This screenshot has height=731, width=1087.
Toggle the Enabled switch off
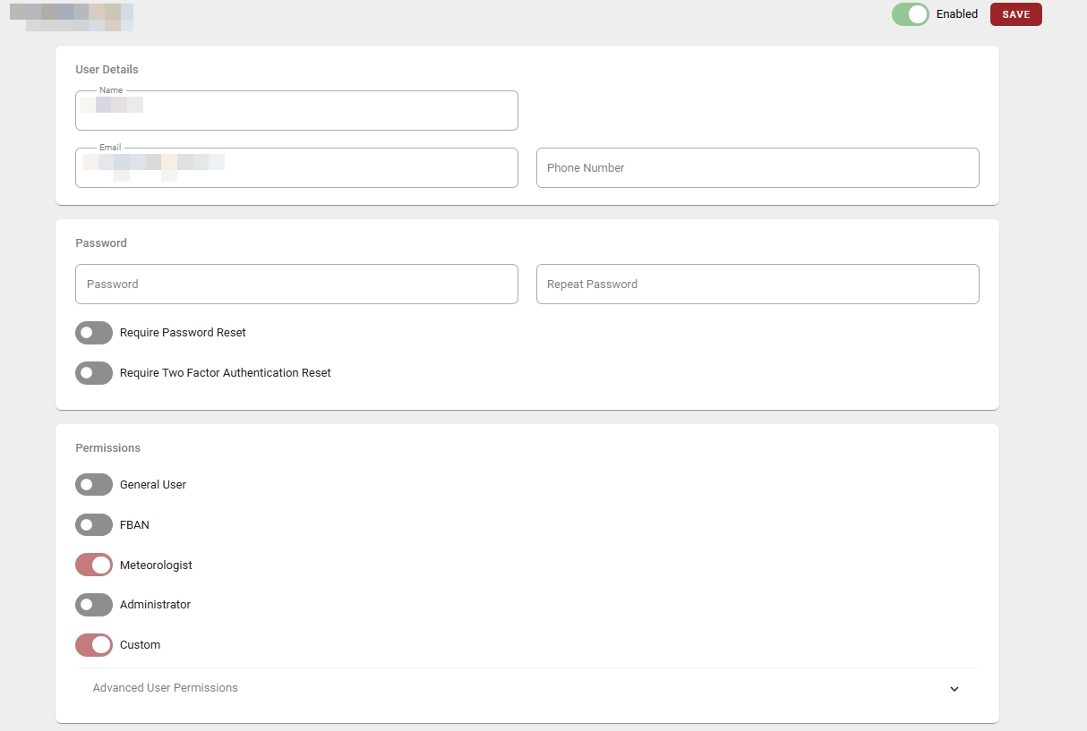(910, 14)
